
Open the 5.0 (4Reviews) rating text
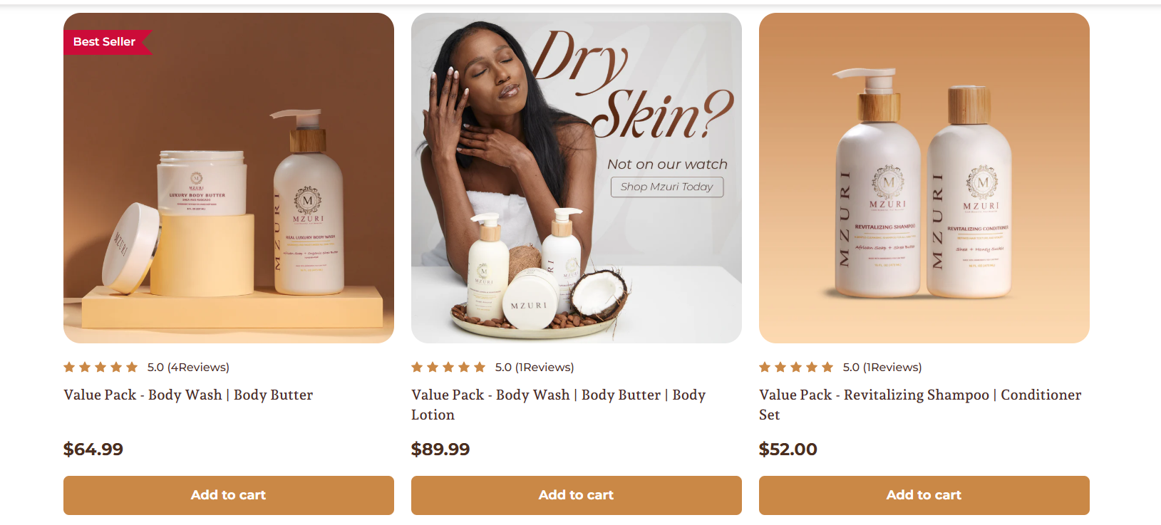click(188, 368)
